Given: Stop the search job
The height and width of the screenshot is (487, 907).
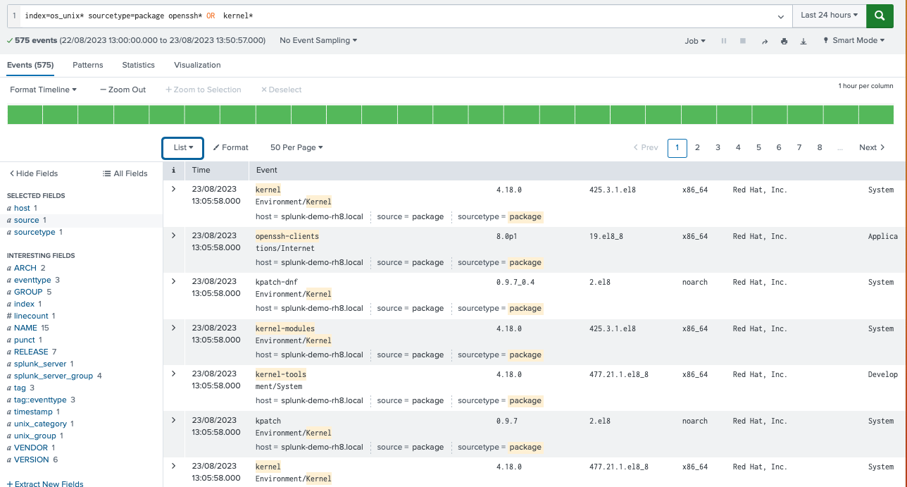Looking at the screenshot, I should pyautogui.click(x=743, y=41).
